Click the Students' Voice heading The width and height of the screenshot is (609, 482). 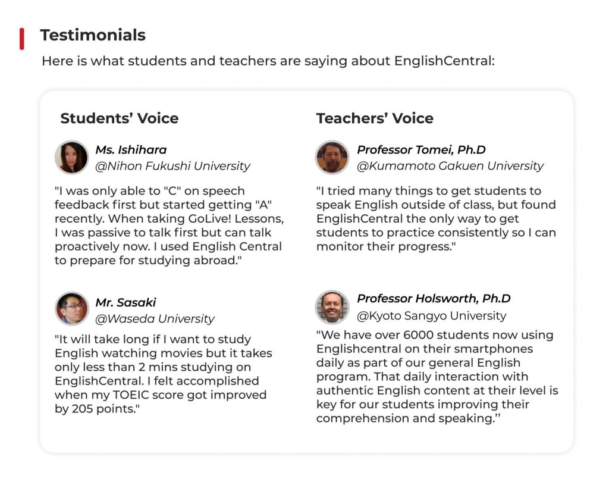click(119, 118)
